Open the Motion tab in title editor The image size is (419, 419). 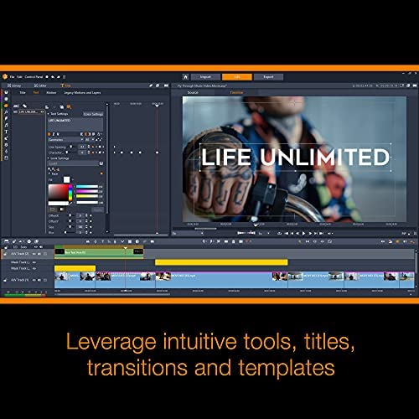coord(51,92)
